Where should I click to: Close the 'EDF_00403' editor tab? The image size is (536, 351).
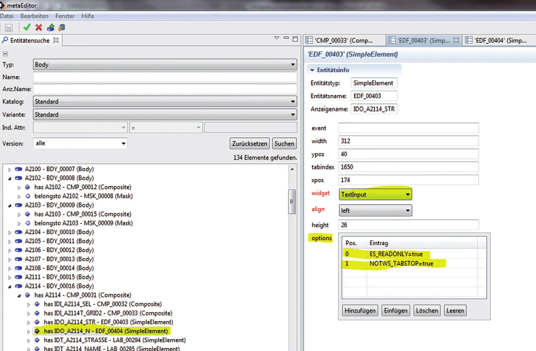456,40
